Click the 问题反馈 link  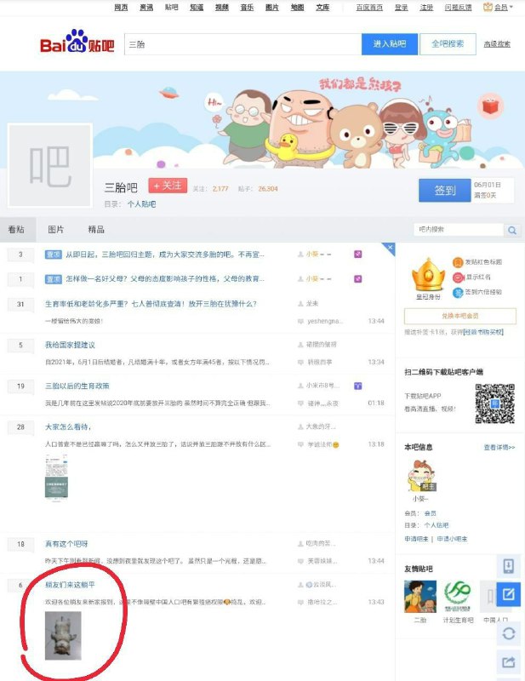point(458,7)
